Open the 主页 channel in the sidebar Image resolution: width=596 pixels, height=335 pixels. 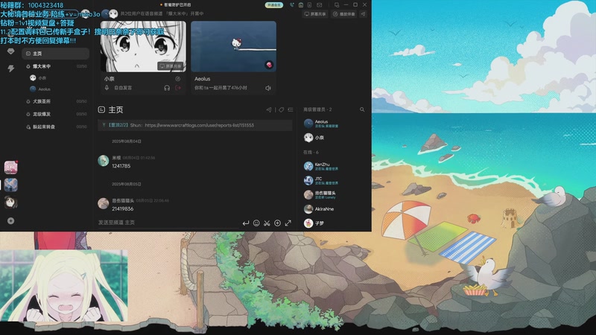point(55,54)
